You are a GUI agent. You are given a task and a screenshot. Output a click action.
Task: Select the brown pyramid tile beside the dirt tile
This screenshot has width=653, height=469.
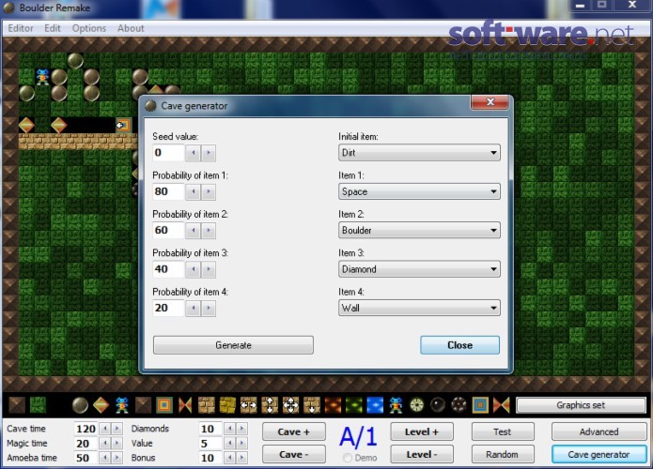pos(17,404)
